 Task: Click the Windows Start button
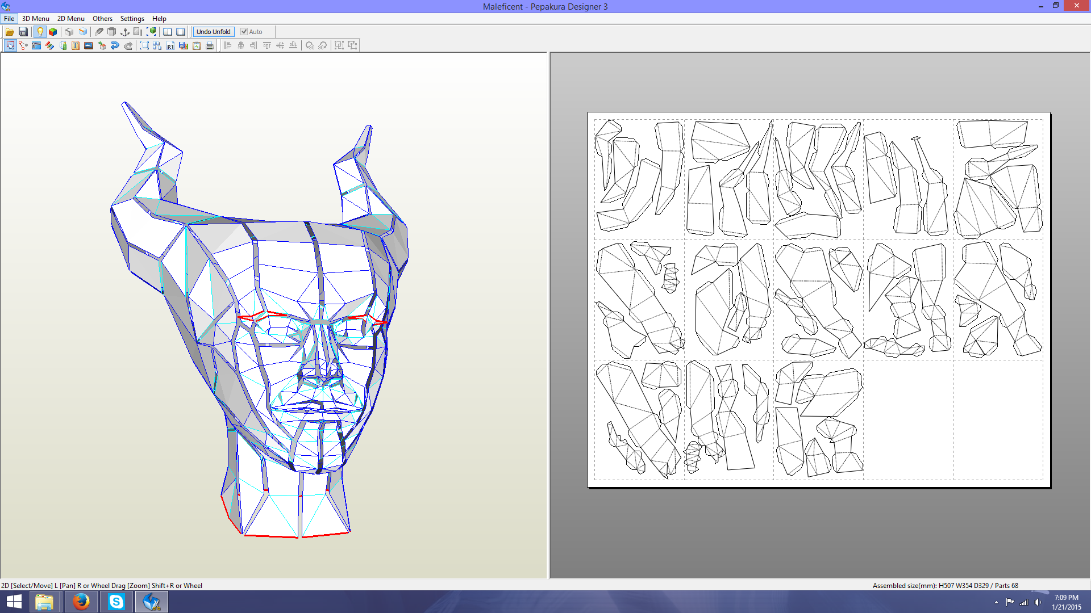(14, 602)
